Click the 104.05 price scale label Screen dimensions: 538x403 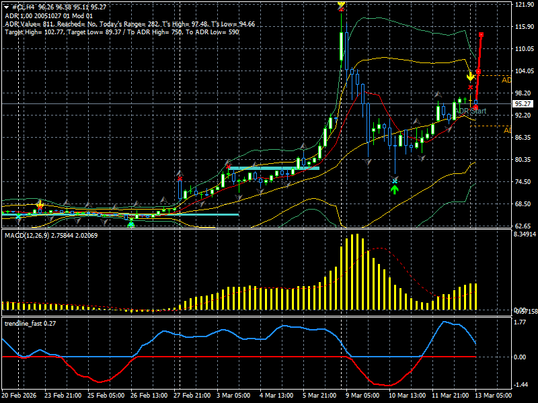pyautogui.click(x=525, y=71)
